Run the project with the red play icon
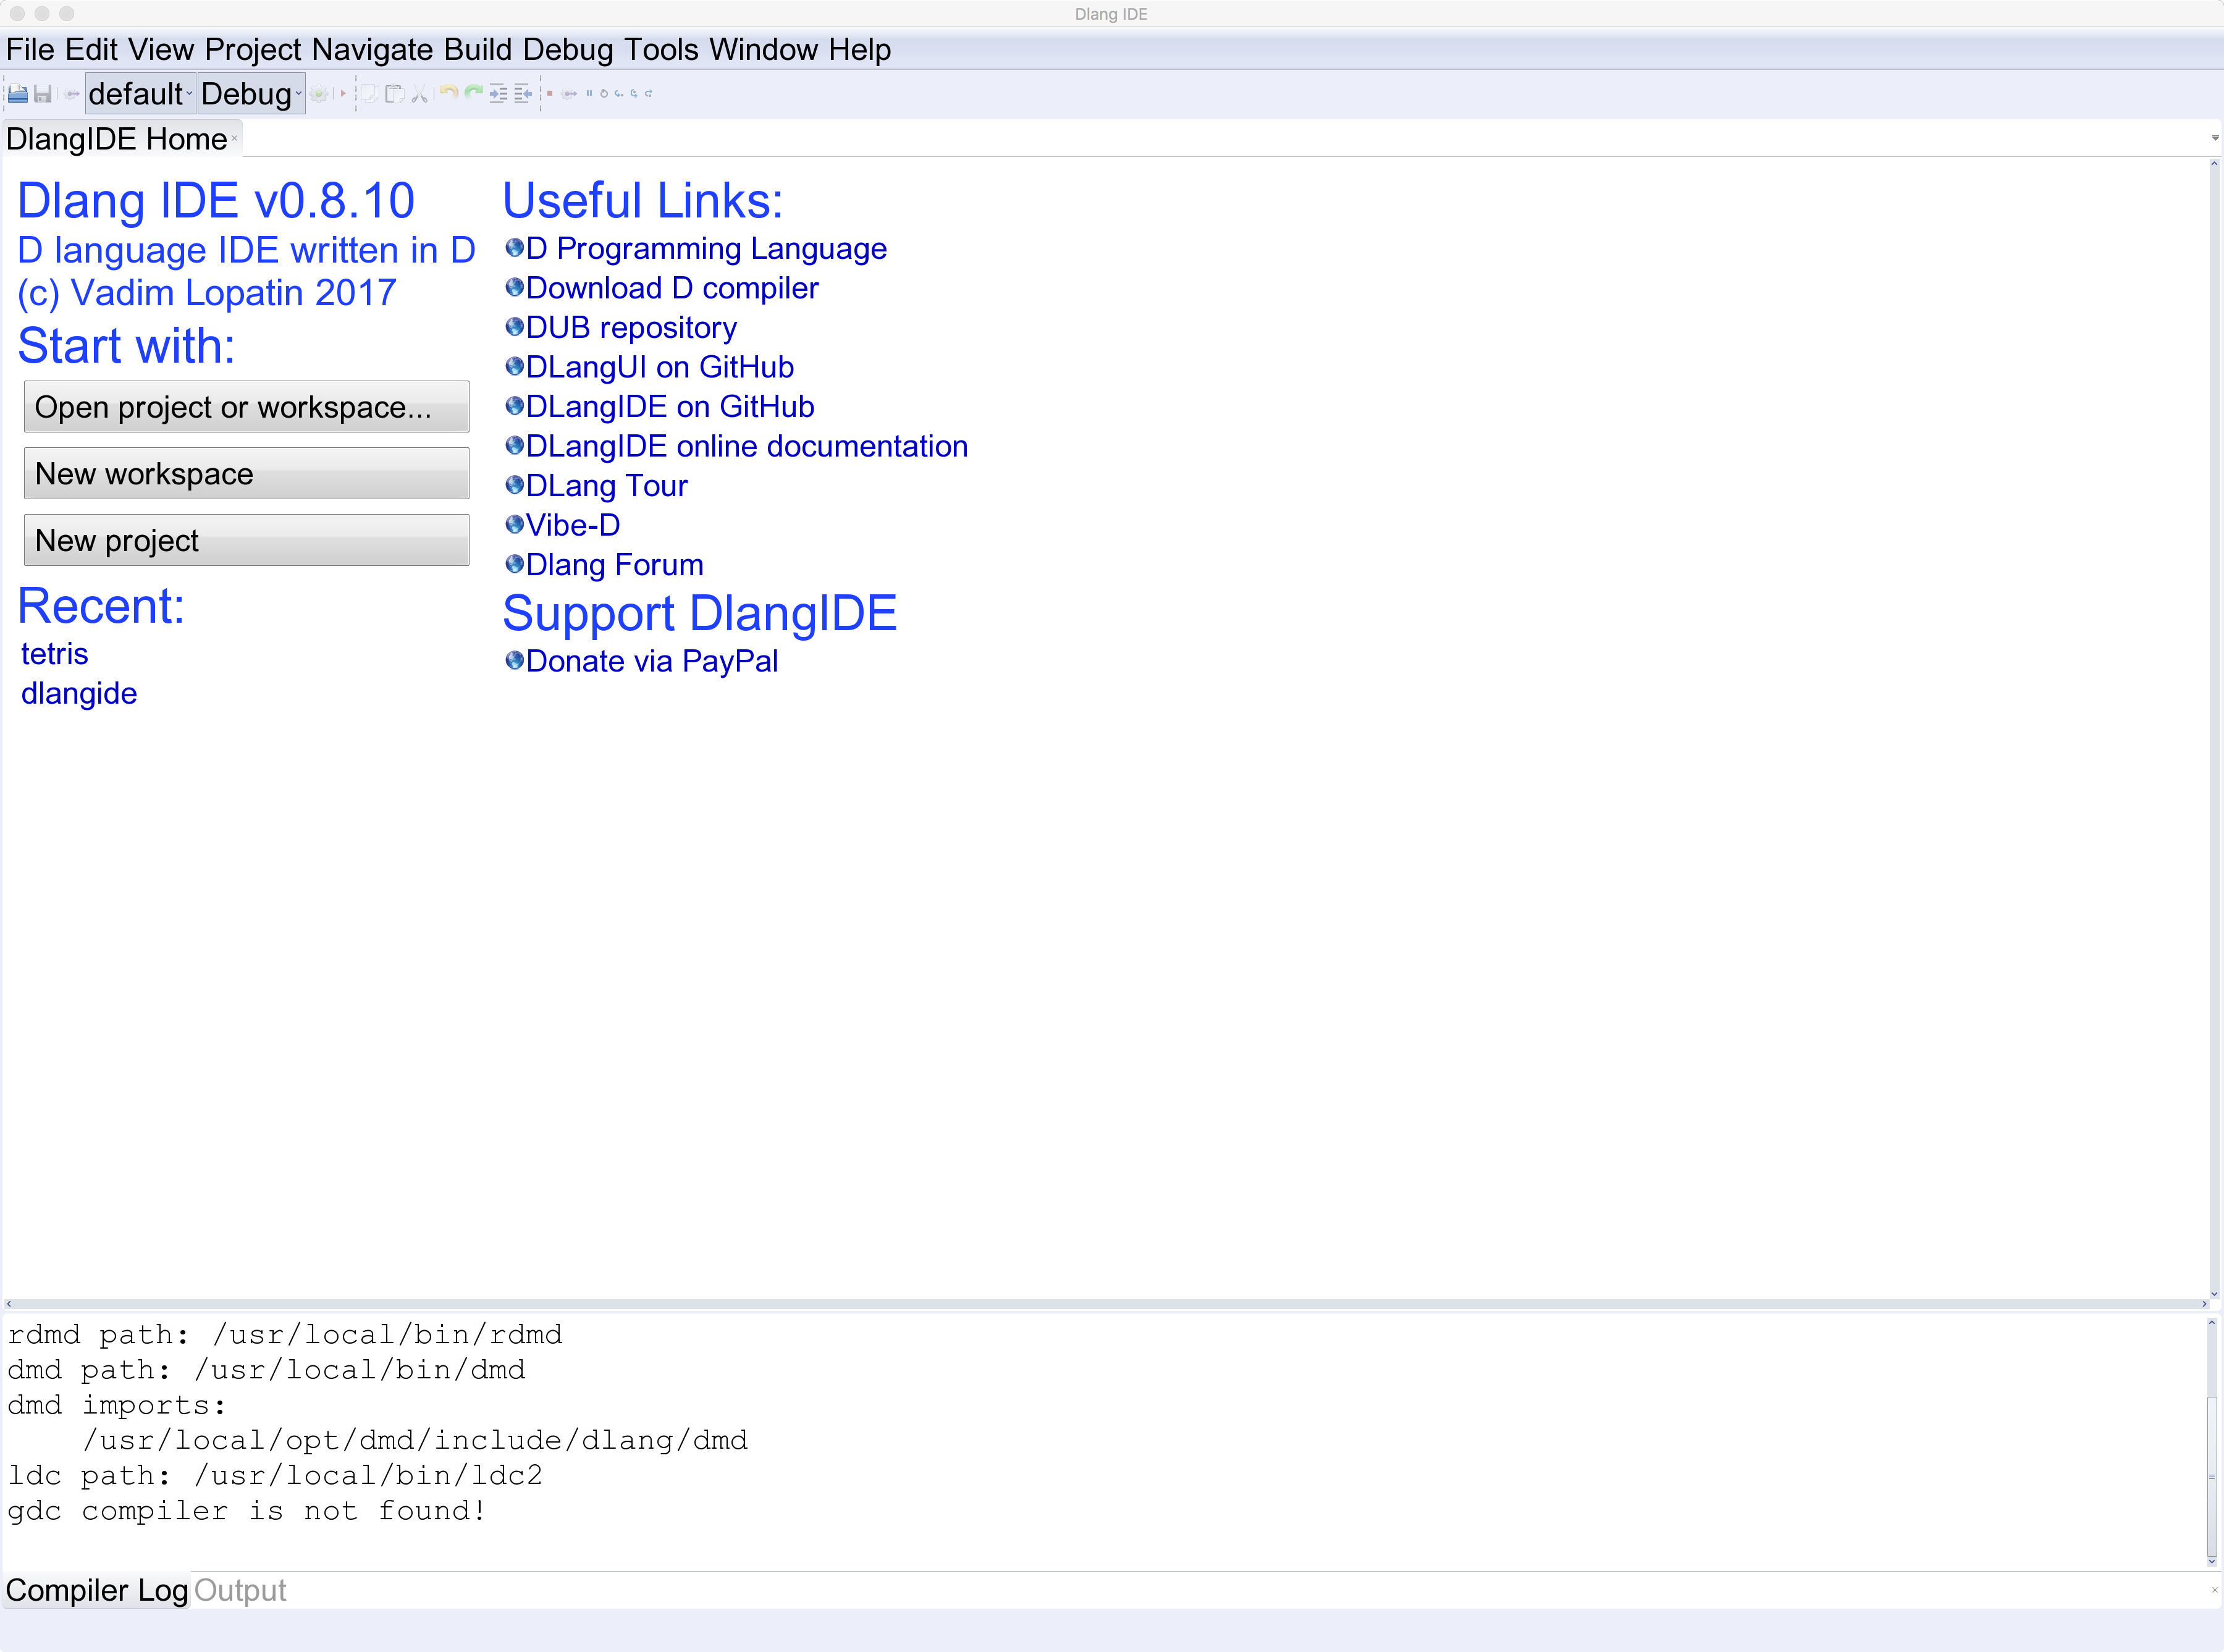This screenshot has width=2224, height=1652. pos(343,93)
